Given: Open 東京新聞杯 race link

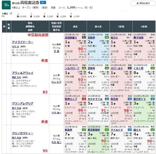Looking at the screenshot, I should pyautogui.click(x=94, y=130).
